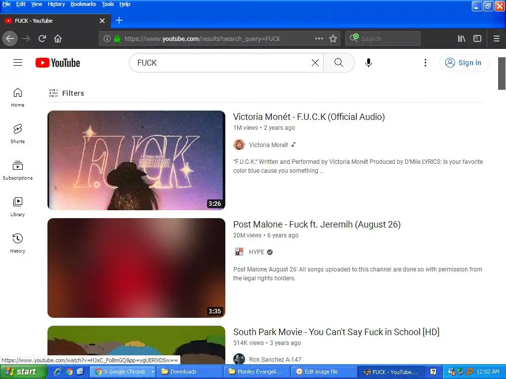Open Library in the sidebar
Viewport: 506px width, 379px height.
[17, 207]
